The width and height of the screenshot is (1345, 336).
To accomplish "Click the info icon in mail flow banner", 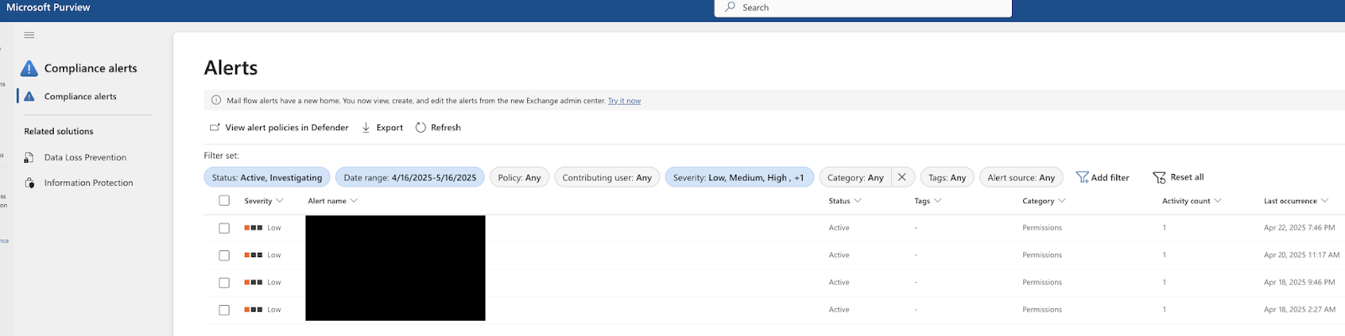I will pyautogui.click(x=216, y=101).
